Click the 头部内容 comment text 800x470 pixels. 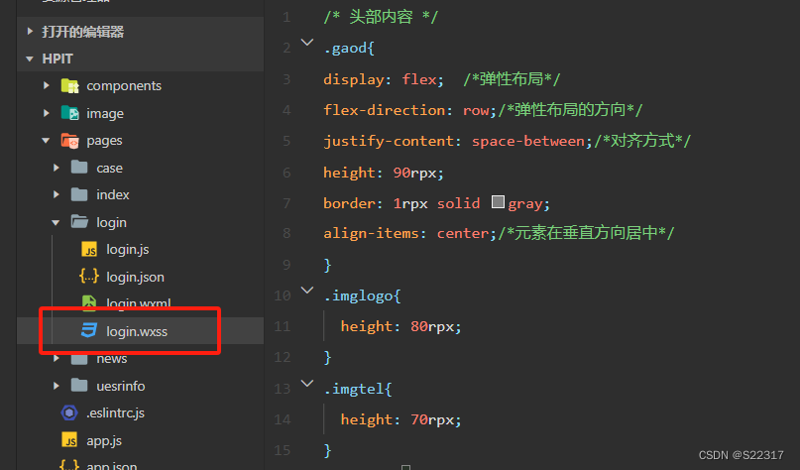tap(381, 17)
